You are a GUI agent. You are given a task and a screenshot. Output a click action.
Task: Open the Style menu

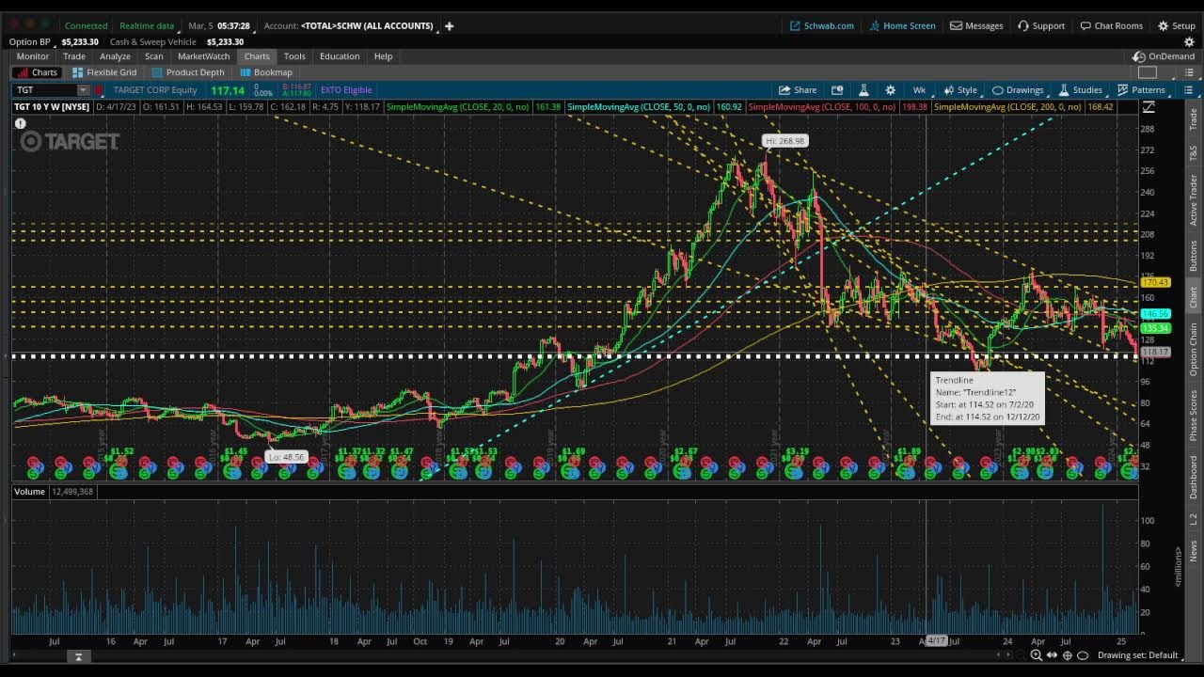tap(960, 90)
